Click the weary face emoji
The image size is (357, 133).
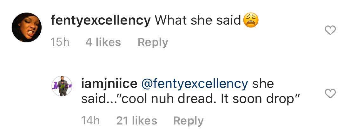[x=251, y=21]
